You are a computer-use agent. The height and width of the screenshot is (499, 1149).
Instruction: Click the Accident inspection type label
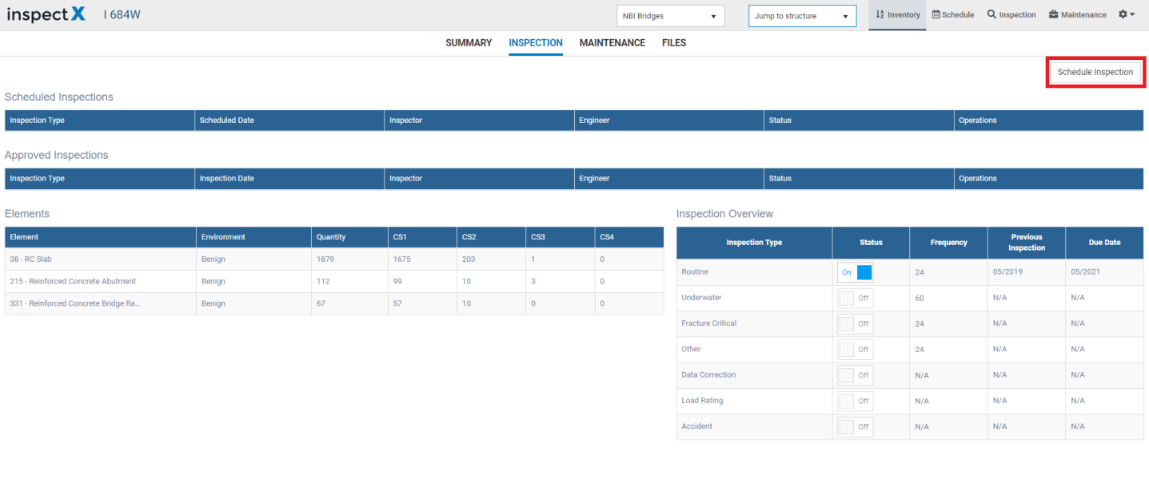coord(696,426)
